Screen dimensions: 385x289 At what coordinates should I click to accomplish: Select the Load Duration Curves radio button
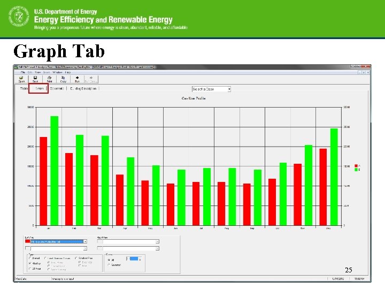(45, 258)
